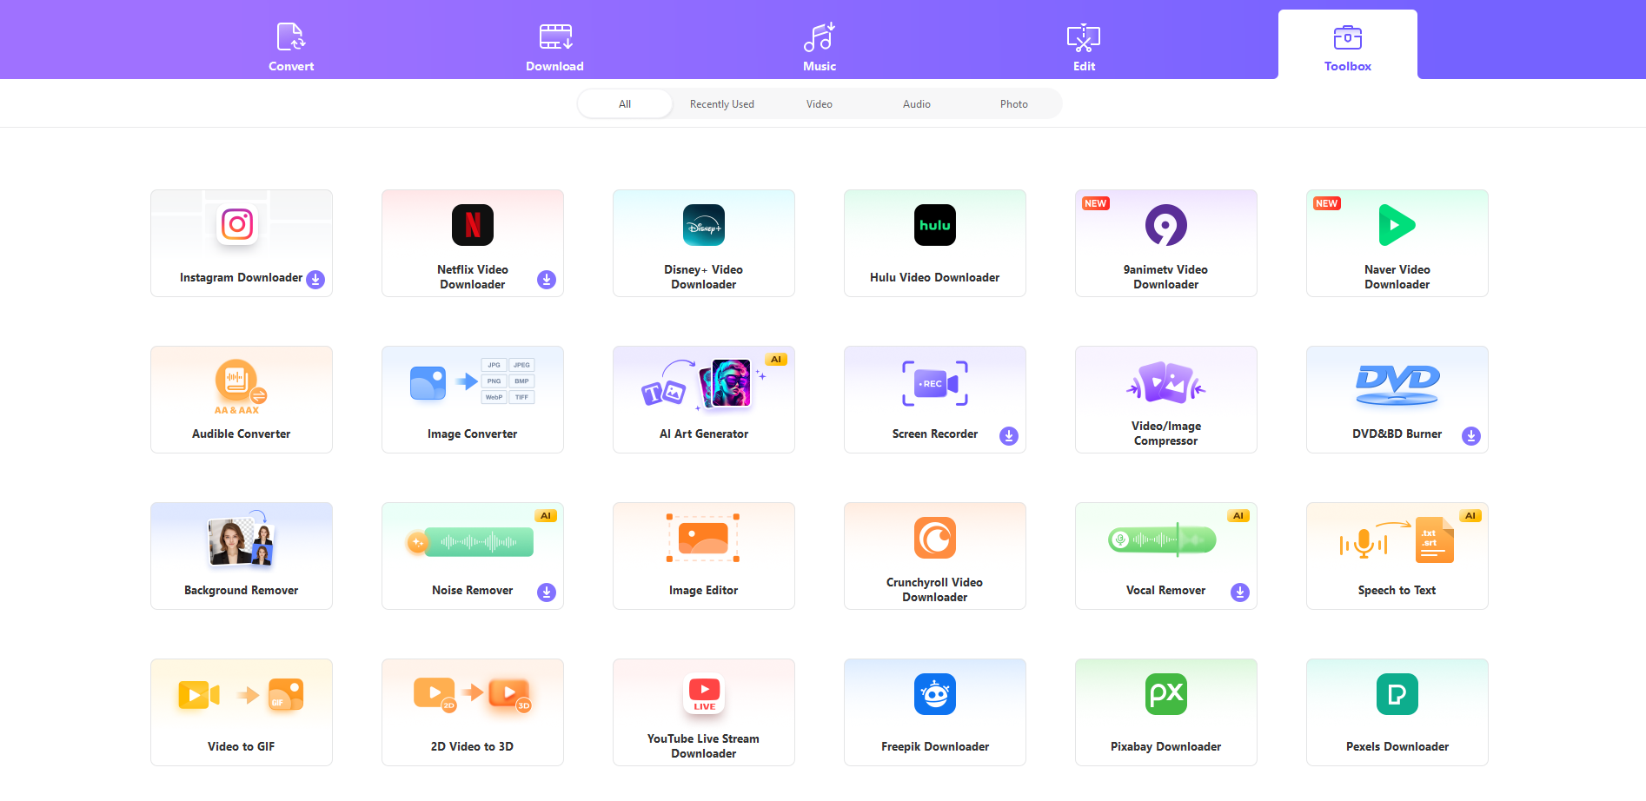Filter tools by Photo
The image size is (1646, 801).
coord(1014,104)
